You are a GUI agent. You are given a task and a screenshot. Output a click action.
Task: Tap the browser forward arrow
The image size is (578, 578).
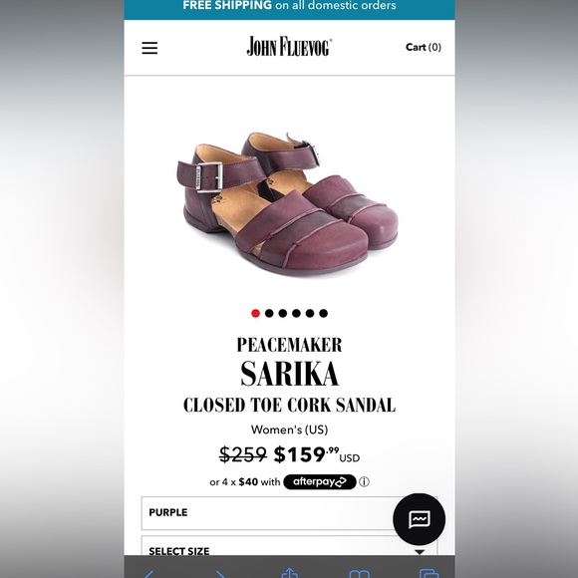pos(220,573)
